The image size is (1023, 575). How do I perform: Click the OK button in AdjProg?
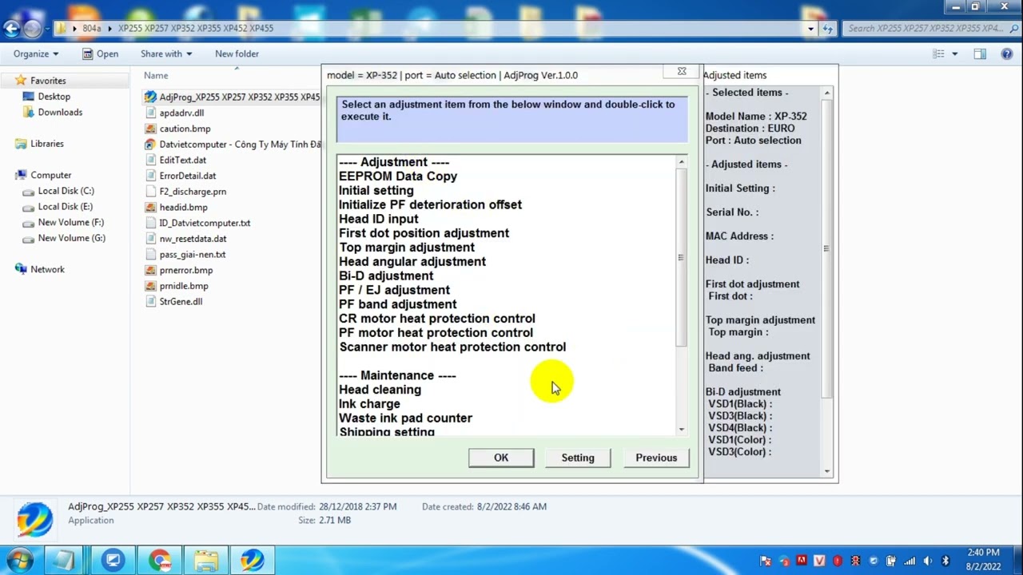coord(501,458)
